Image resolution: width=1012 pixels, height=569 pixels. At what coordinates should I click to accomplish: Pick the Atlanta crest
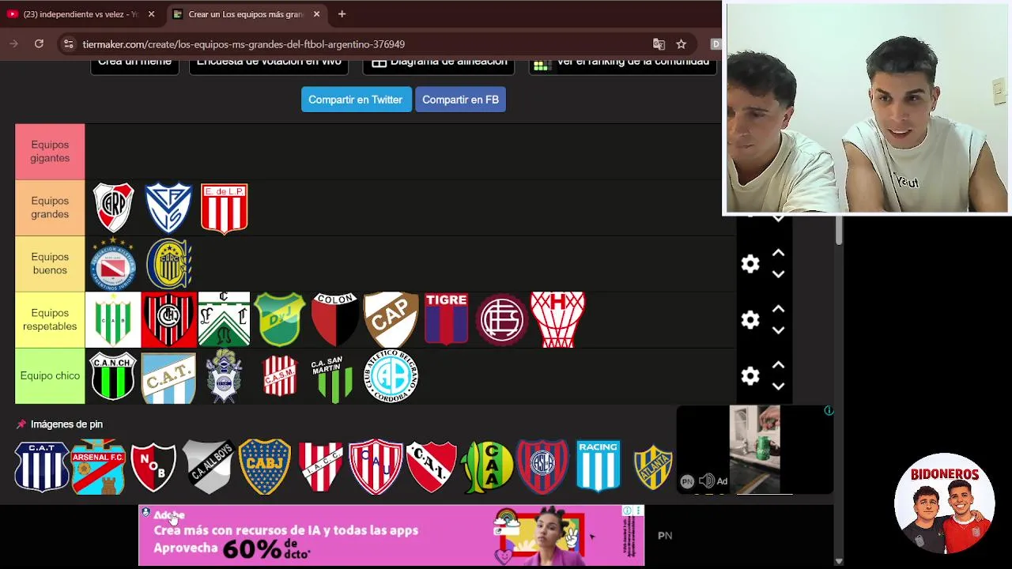pyautogui.click(x=653, y=467)
